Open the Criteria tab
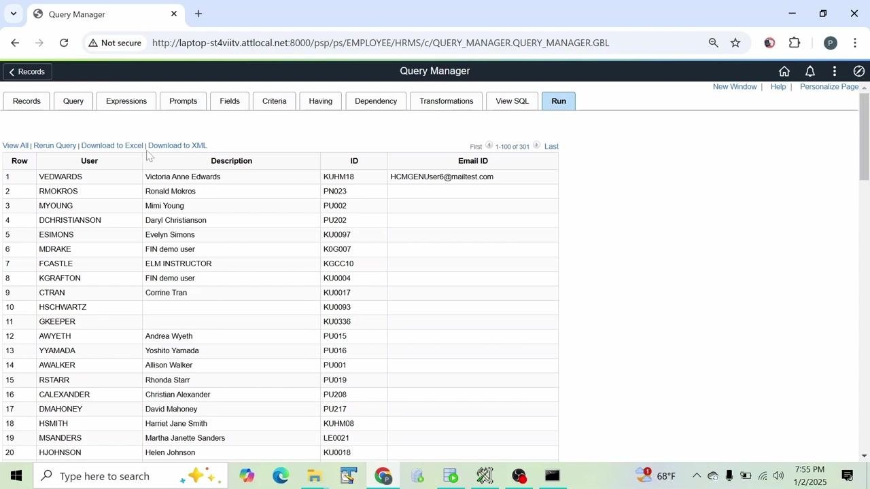This screenshot has height=489, width=870. [x=275, y=101]
